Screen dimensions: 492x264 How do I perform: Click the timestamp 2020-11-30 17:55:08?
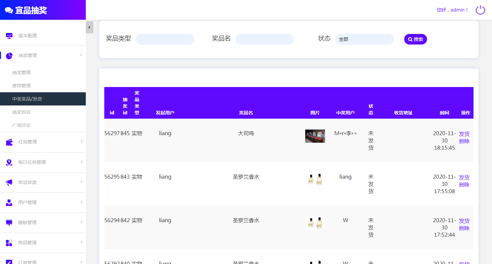point(444,184)
